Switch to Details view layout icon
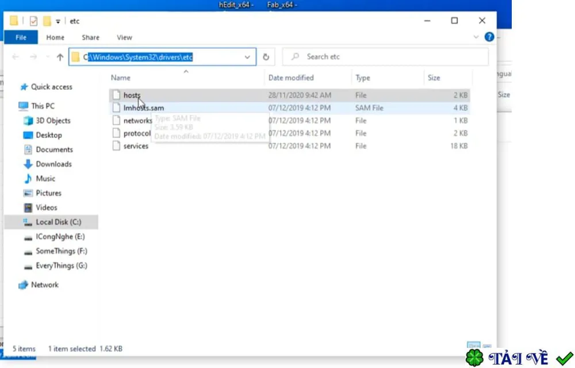 point(473,345)
